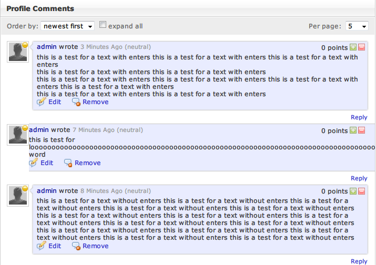Image resolution: width=376 pixels, height=265 pixels.
Task: Reply to the 7 Minutes Ago comment
Action: point(359,178)
